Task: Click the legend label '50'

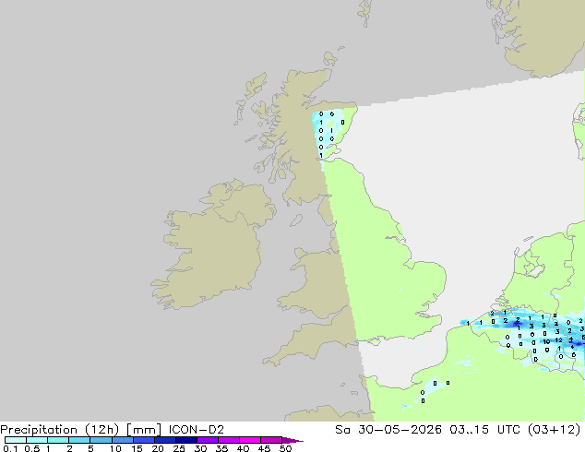Action: pos(286,448)
